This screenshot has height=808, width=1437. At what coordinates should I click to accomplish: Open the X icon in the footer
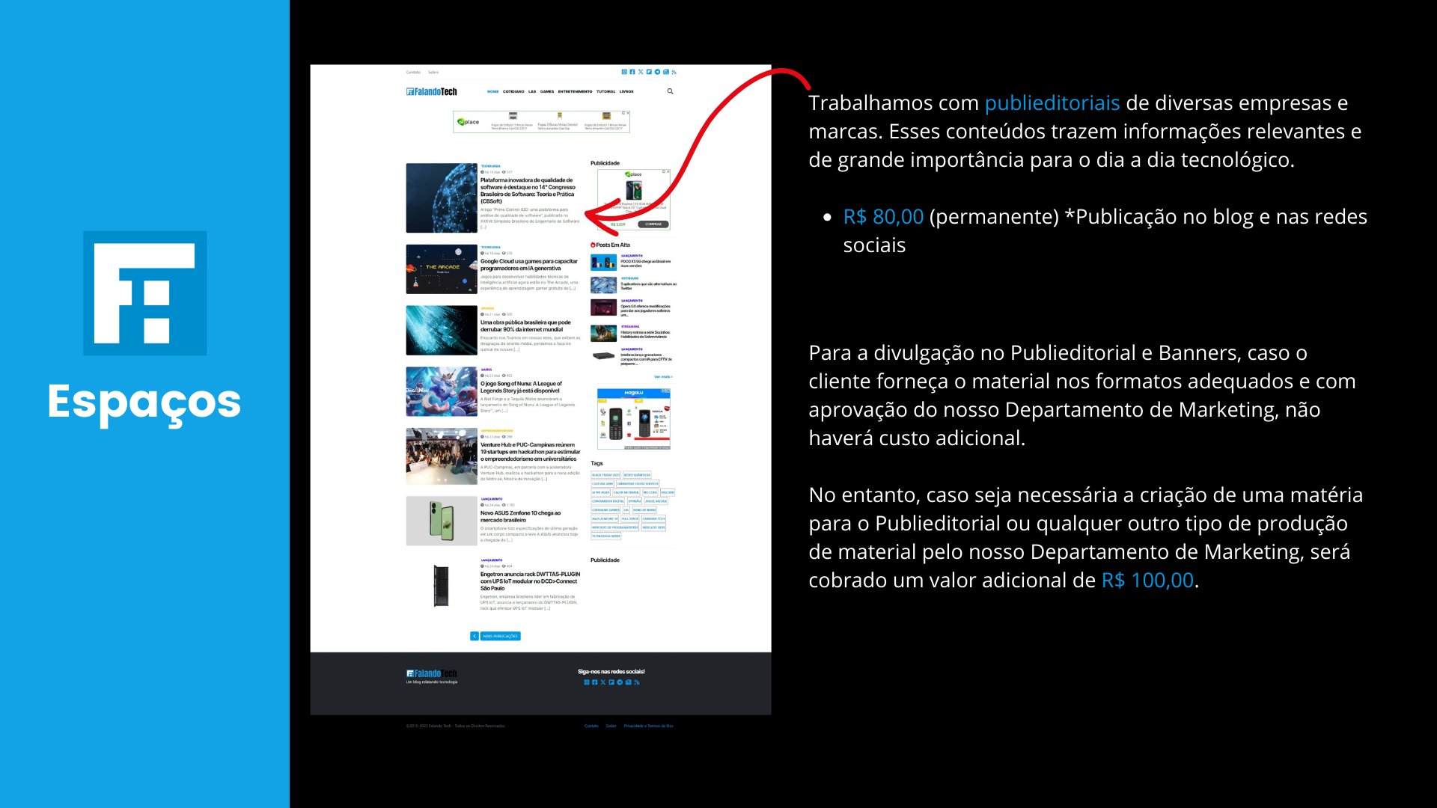(x=603, y=682)
